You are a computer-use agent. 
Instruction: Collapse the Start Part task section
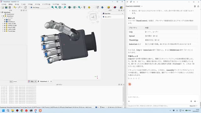pyautogui.click(x=122, y=13)
